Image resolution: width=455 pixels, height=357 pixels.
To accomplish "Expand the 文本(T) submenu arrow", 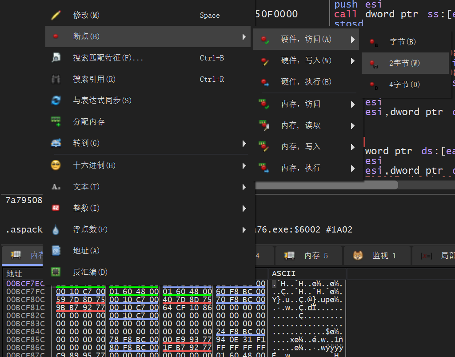I will point(244,187).
